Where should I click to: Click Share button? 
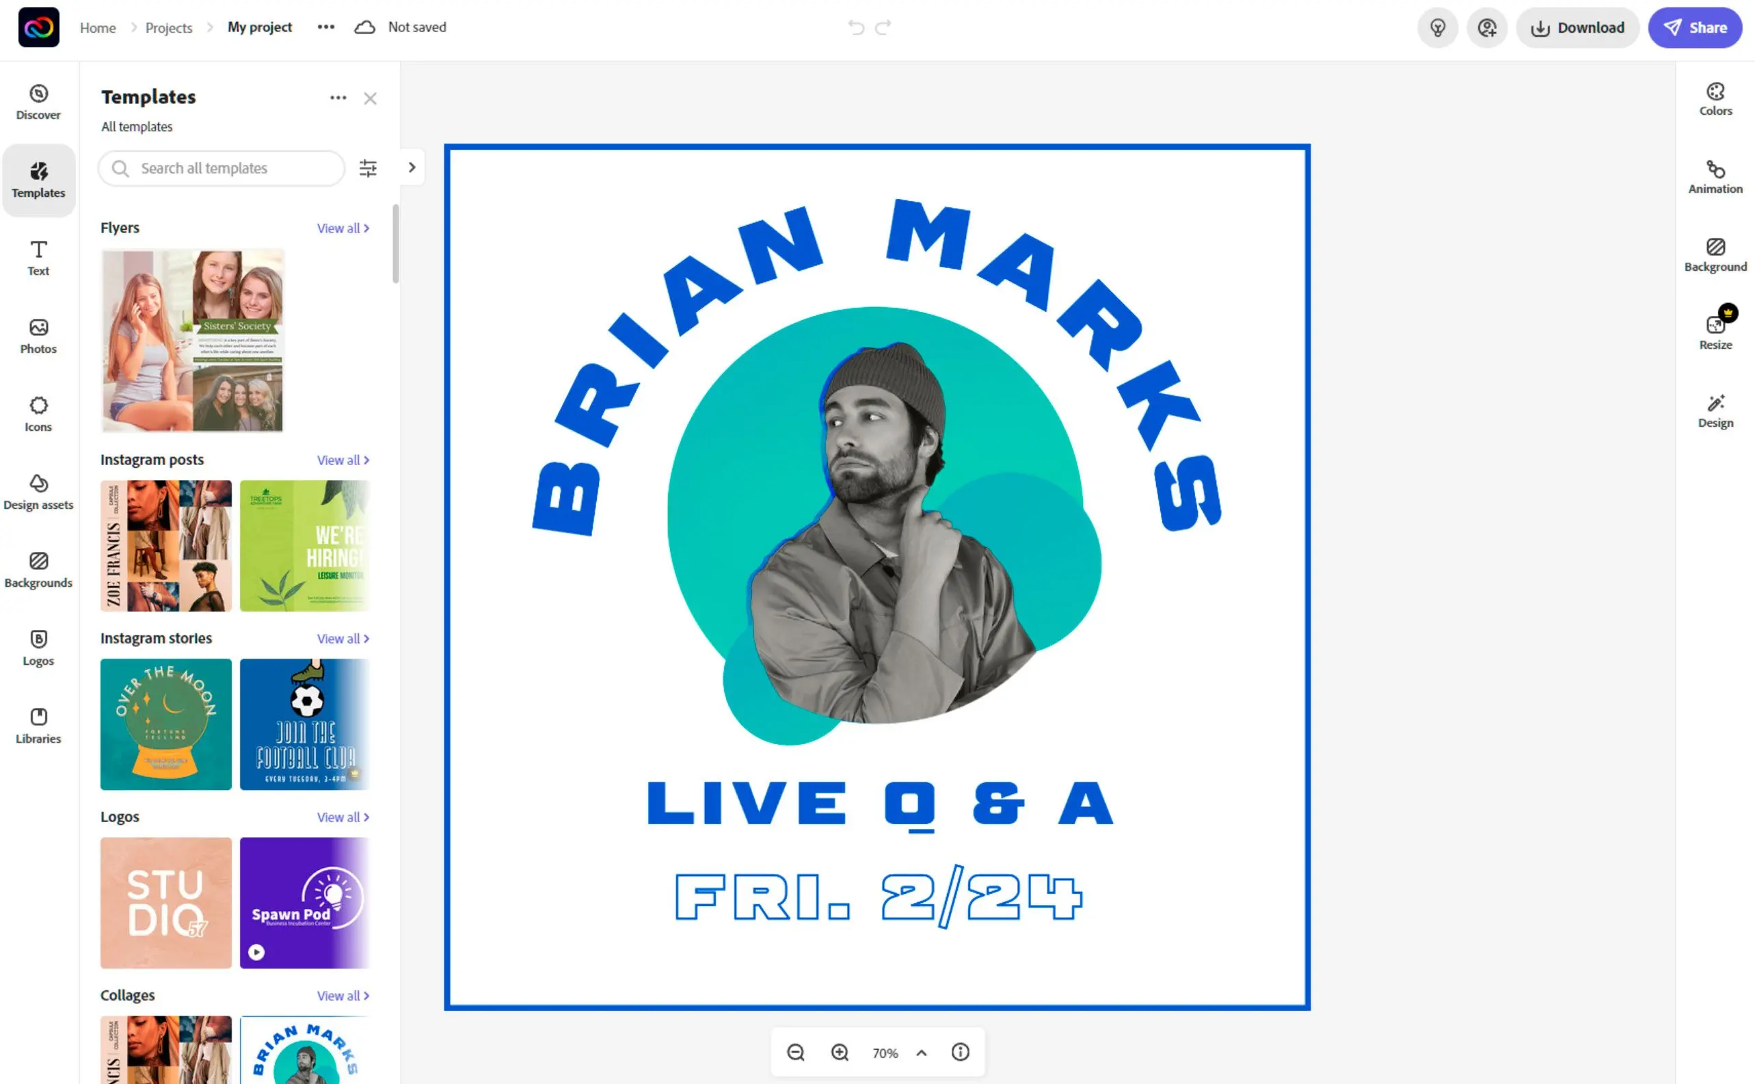coord(1695,27)
